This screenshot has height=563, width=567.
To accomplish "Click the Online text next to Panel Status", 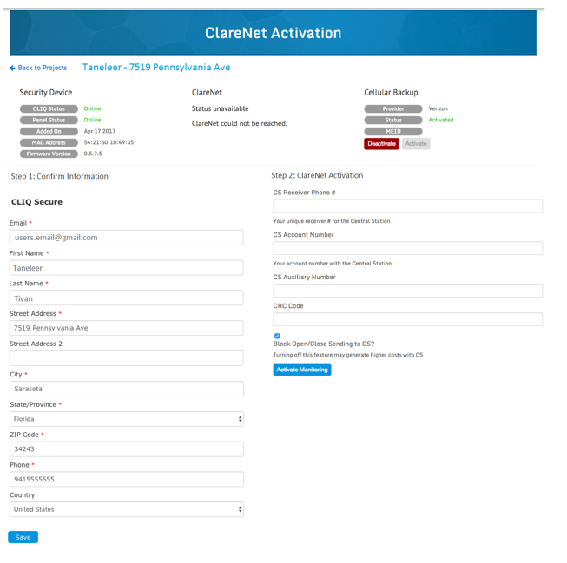I will [x=93, y=120].
